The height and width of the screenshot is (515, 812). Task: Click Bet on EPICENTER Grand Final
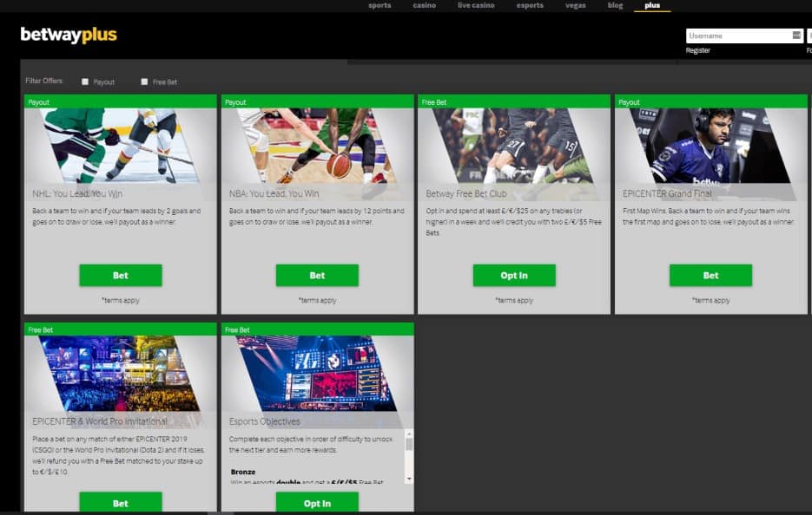[x=710, y=275]
